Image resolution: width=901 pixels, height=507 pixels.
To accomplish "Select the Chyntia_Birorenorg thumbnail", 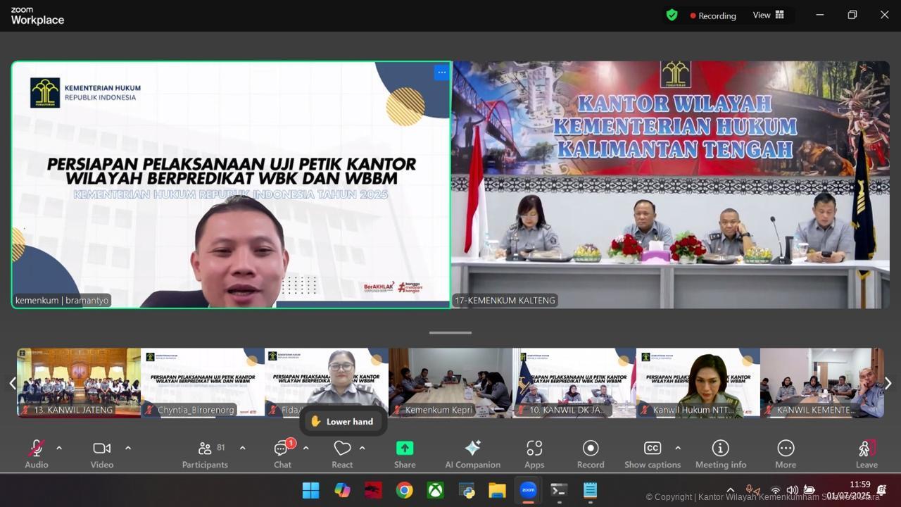I will 203,382.
